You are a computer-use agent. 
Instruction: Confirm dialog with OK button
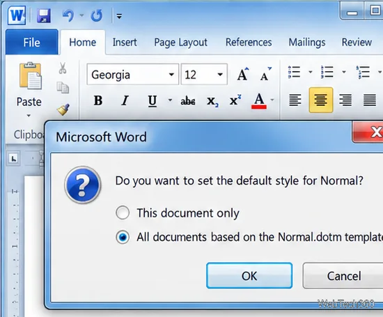point(249,276)
